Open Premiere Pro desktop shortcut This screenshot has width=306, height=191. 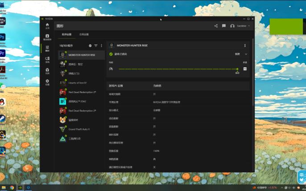point(3,53)
